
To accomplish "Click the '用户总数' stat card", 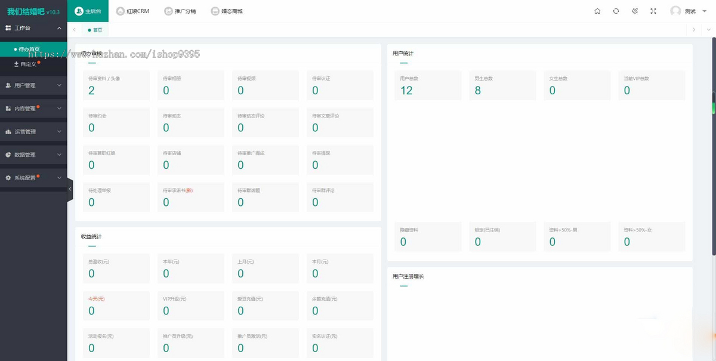I will coord(428,85).
